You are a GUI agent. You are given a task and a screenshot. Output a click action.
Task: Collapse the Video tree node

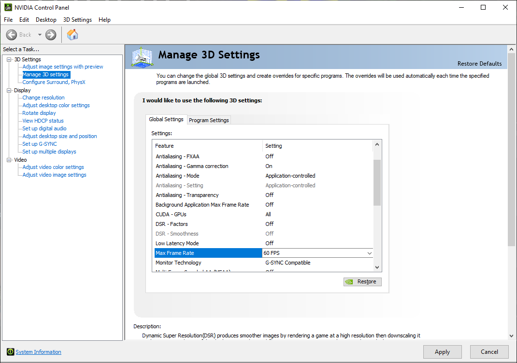point(9,160)
